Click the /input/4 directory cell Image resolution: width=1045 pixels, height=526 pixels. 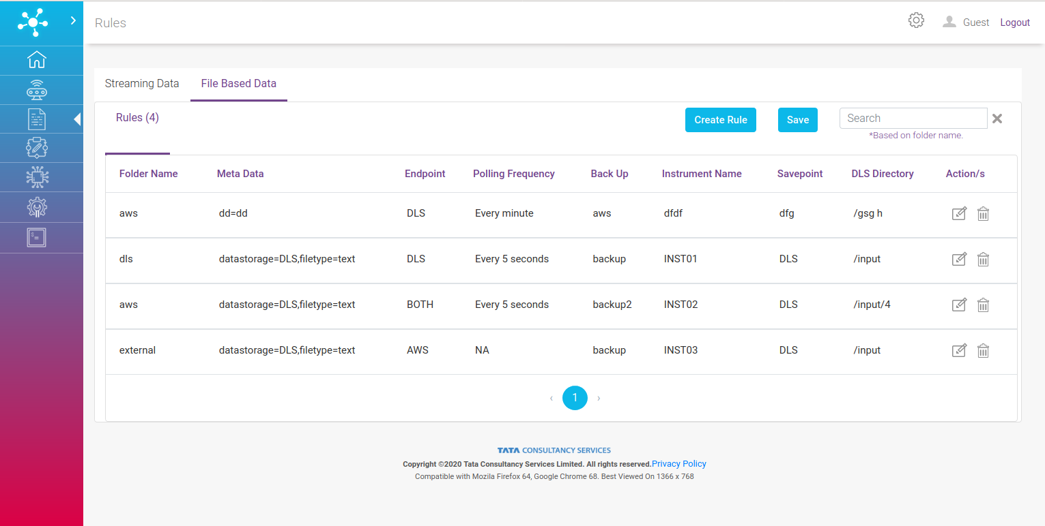tap(872, 305)
